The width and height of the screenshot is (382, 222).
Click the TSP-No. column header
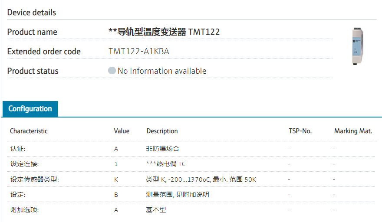(300, 131)
